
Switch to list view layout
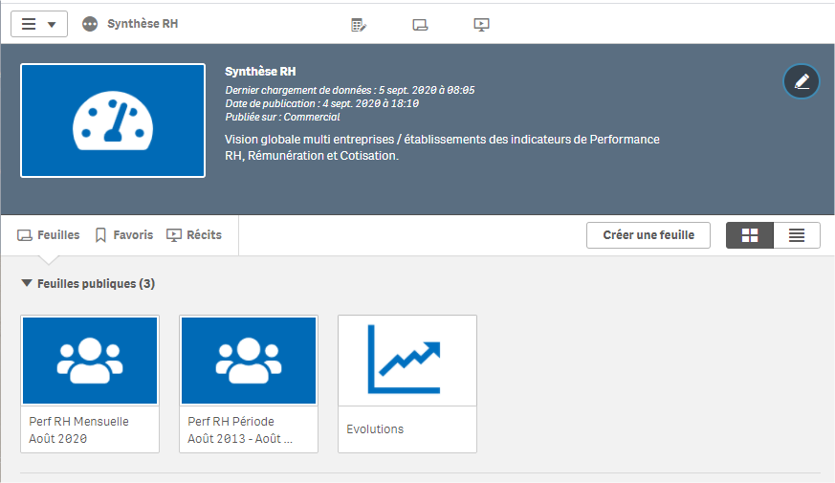[x=797, y=235]
